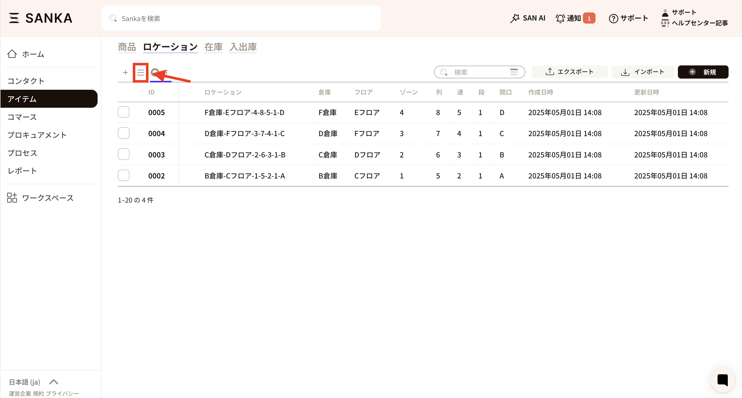Image resolution: width=742 pixels, height=398 pixels.
Task: Click the 新規 button
Action: (703, 72)
